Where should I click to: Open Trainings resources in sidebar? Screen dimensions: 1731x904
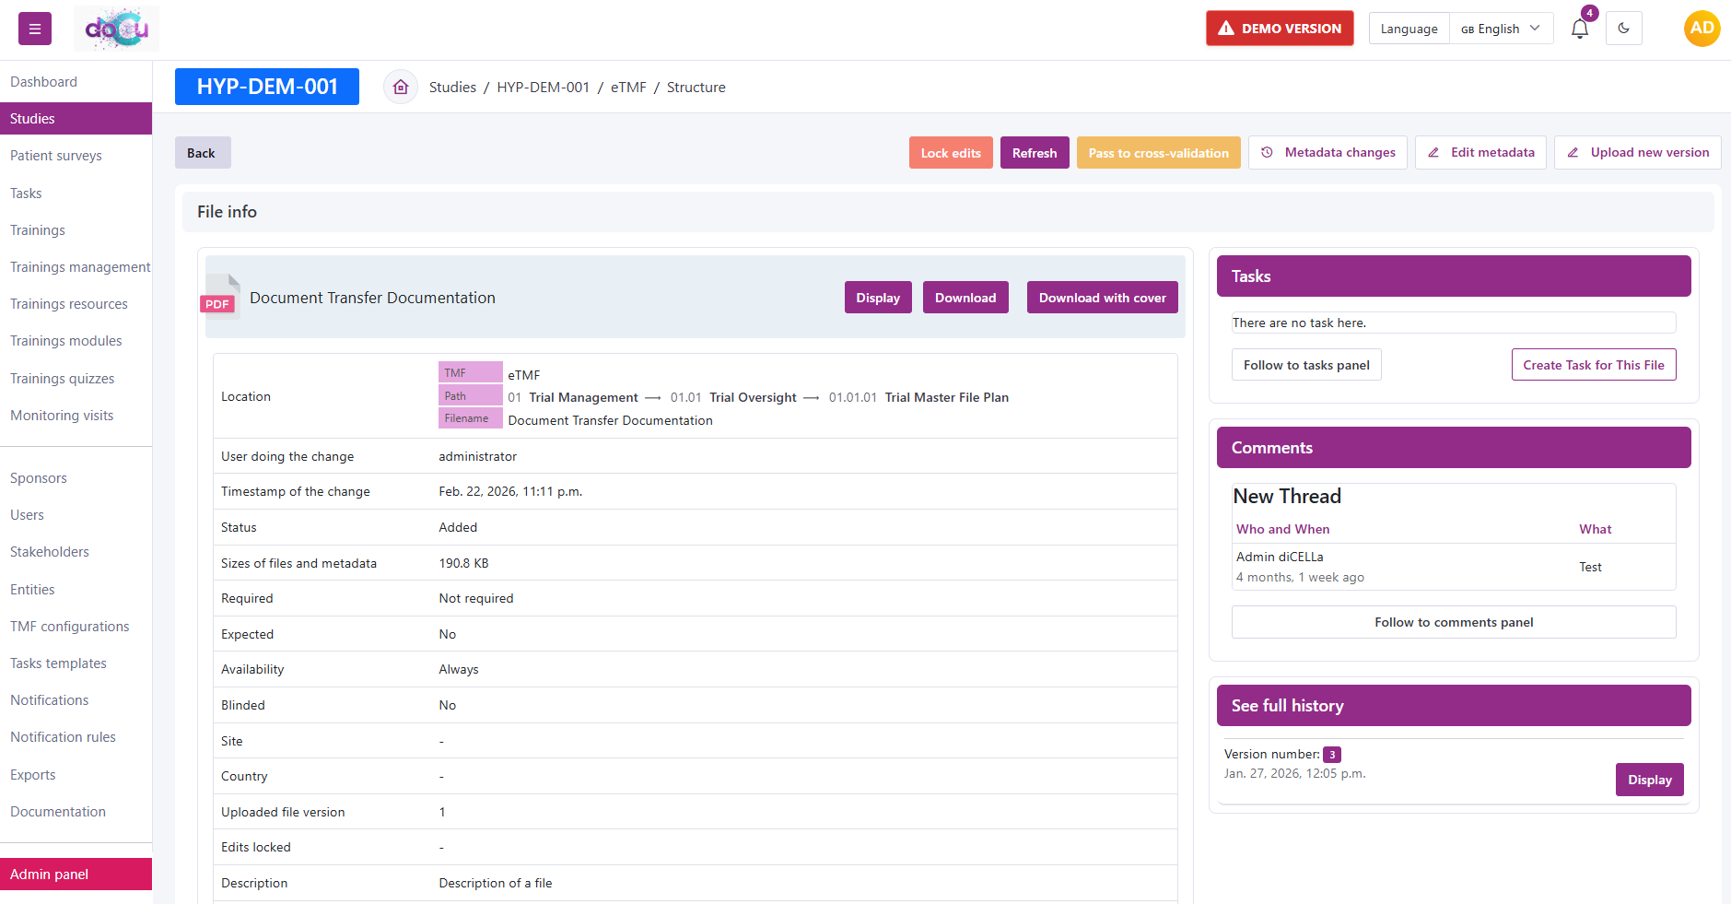(x=76, y=304)
